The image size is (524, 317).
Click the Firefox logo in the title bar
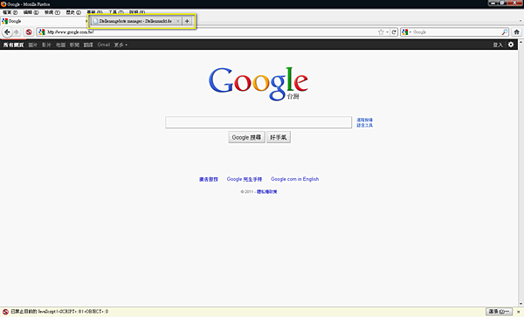pos(3,4)
